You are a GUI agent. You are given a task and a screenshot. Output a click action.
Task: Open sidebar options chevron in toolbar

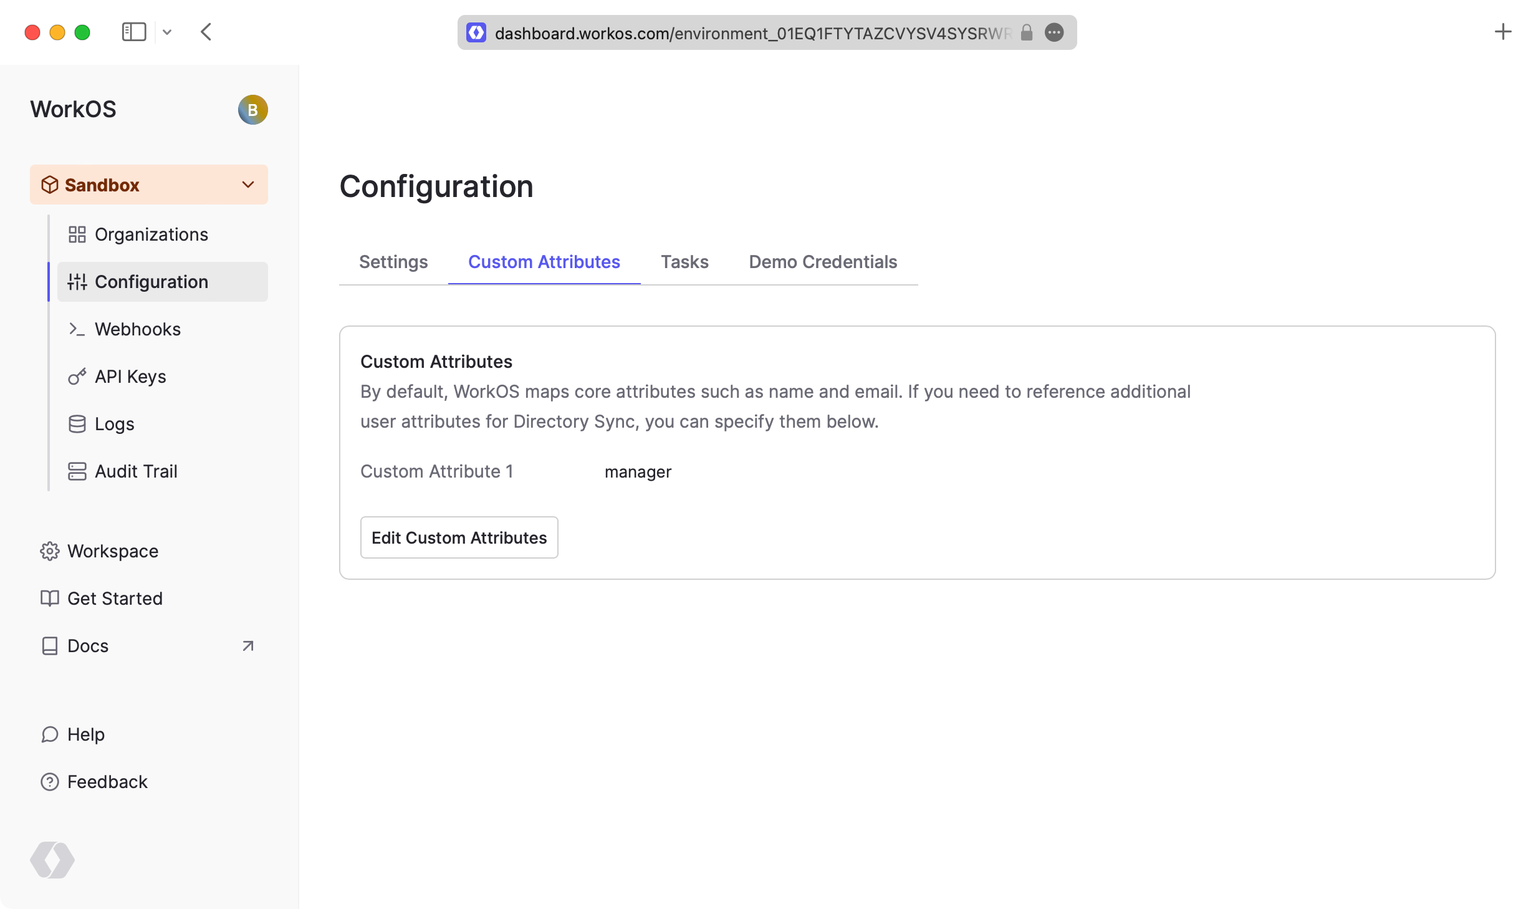point(167,32)
